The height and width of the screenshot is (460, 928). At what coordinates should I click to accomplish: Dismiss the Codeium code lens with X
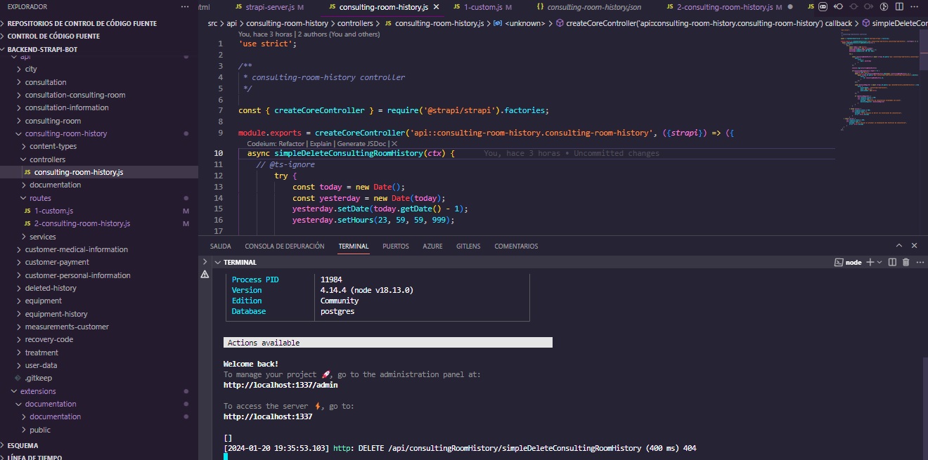(x=394, y=143)
